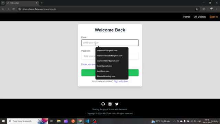Click the browser address bar URL
This screenshot has height=124, width=220.
click(x=39, y=9)
